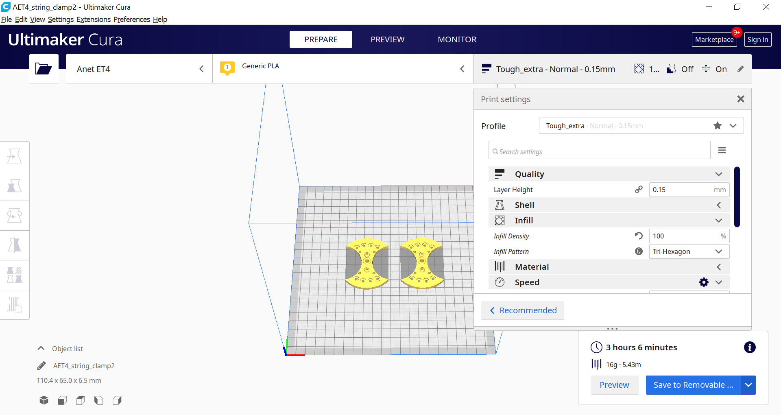
Task: Collapse the Infill settings section
Action: [719, 221]
